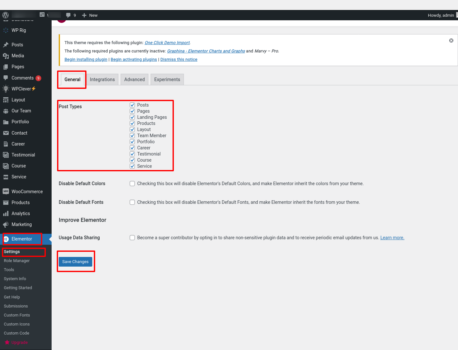This screenshot has height=350, width=458.
Task: Enable Disable Default Fonts checkbox
Action: 132,202
